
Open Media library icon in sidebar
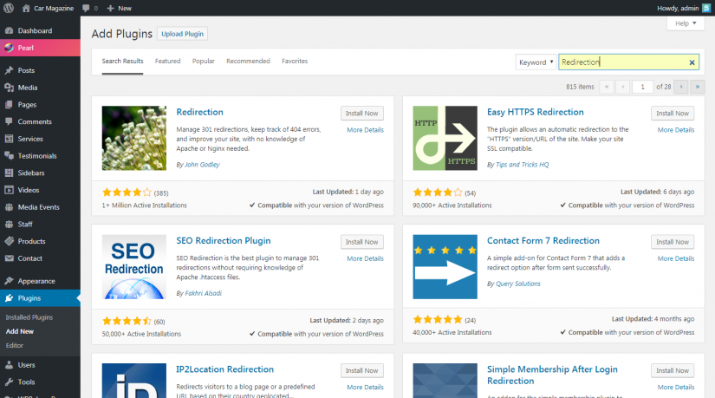tap(9, 88)
